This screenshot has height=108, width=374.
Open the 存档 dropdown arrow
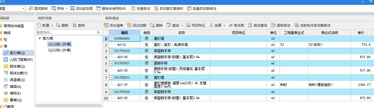point(67,9)
